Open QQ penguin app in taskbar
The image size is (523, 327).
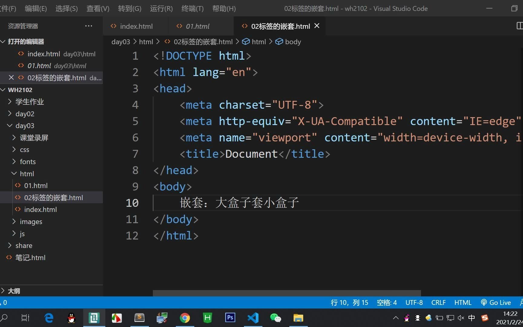pyautogui.click(x=71, y=318)
